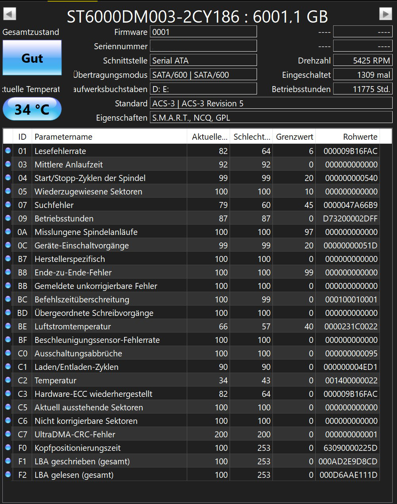Select raw value 63090000225D
This screenshot has width=397, height=504.
(351, 448)
